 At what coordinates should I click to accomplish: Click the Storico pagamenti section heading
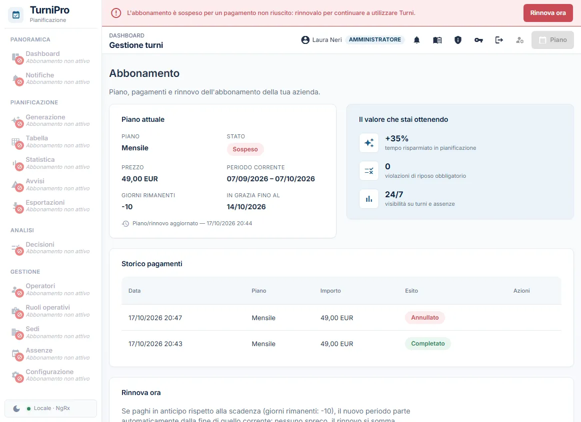point(152,264)
